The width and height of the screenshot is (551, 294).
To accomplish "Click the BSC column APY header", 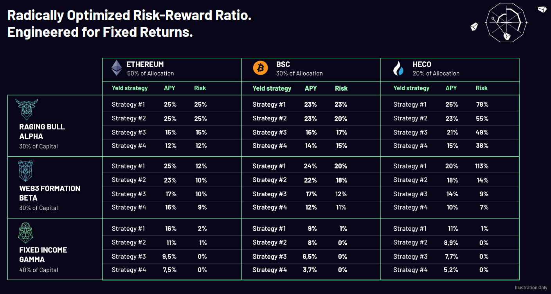I will click(311, 88).
